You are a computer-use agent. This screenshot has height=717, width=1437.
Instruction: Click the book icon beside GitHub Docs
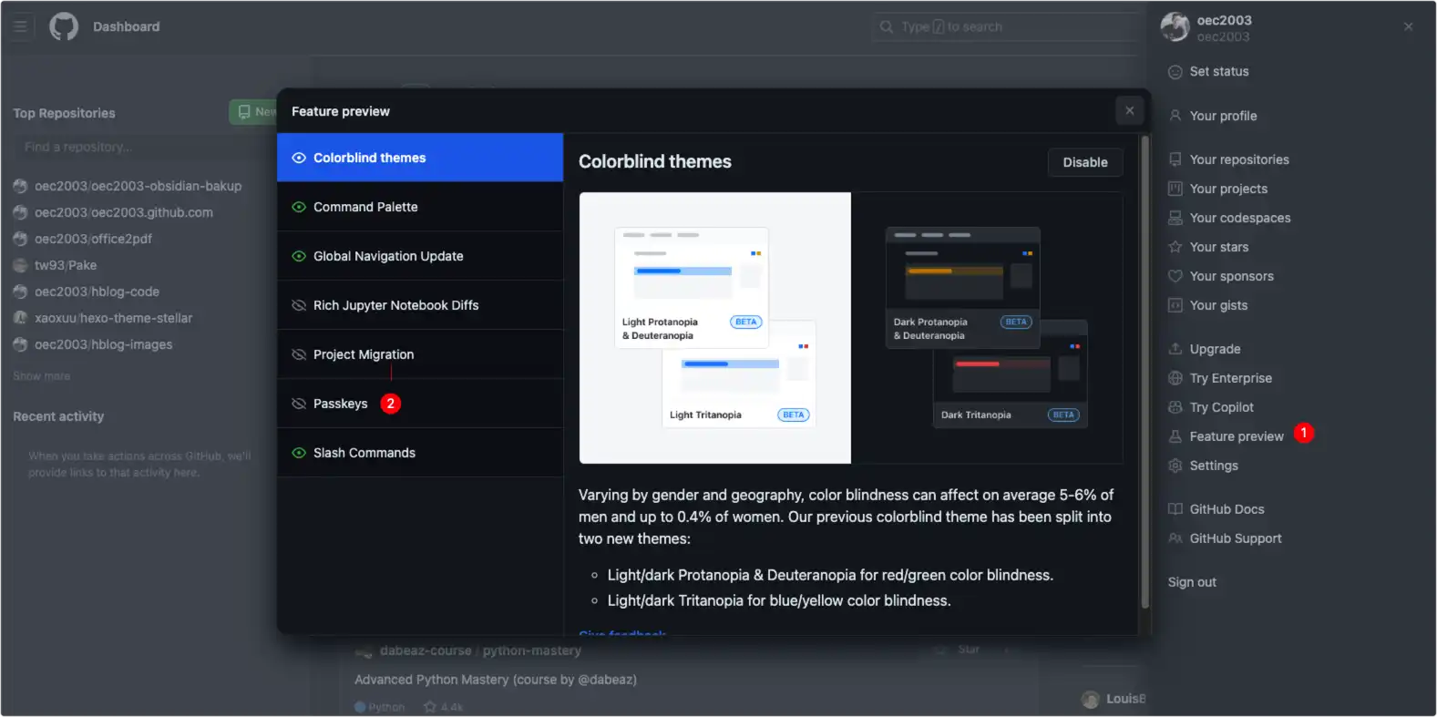pyautogui.click(x=1175, y=509)
